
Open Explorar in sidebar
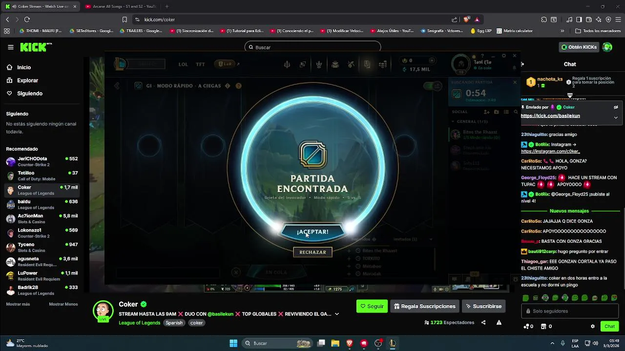tap(27, 80)
